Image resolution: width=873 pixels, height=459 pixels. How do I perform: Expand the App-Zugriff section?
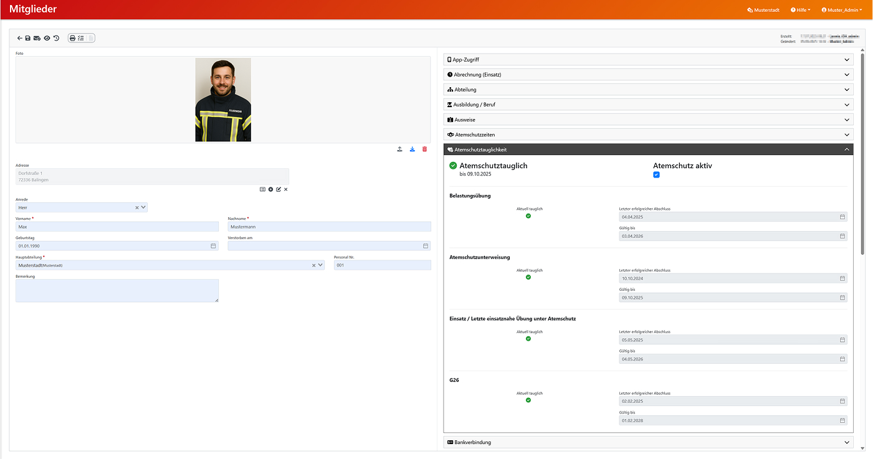(648, 60)
